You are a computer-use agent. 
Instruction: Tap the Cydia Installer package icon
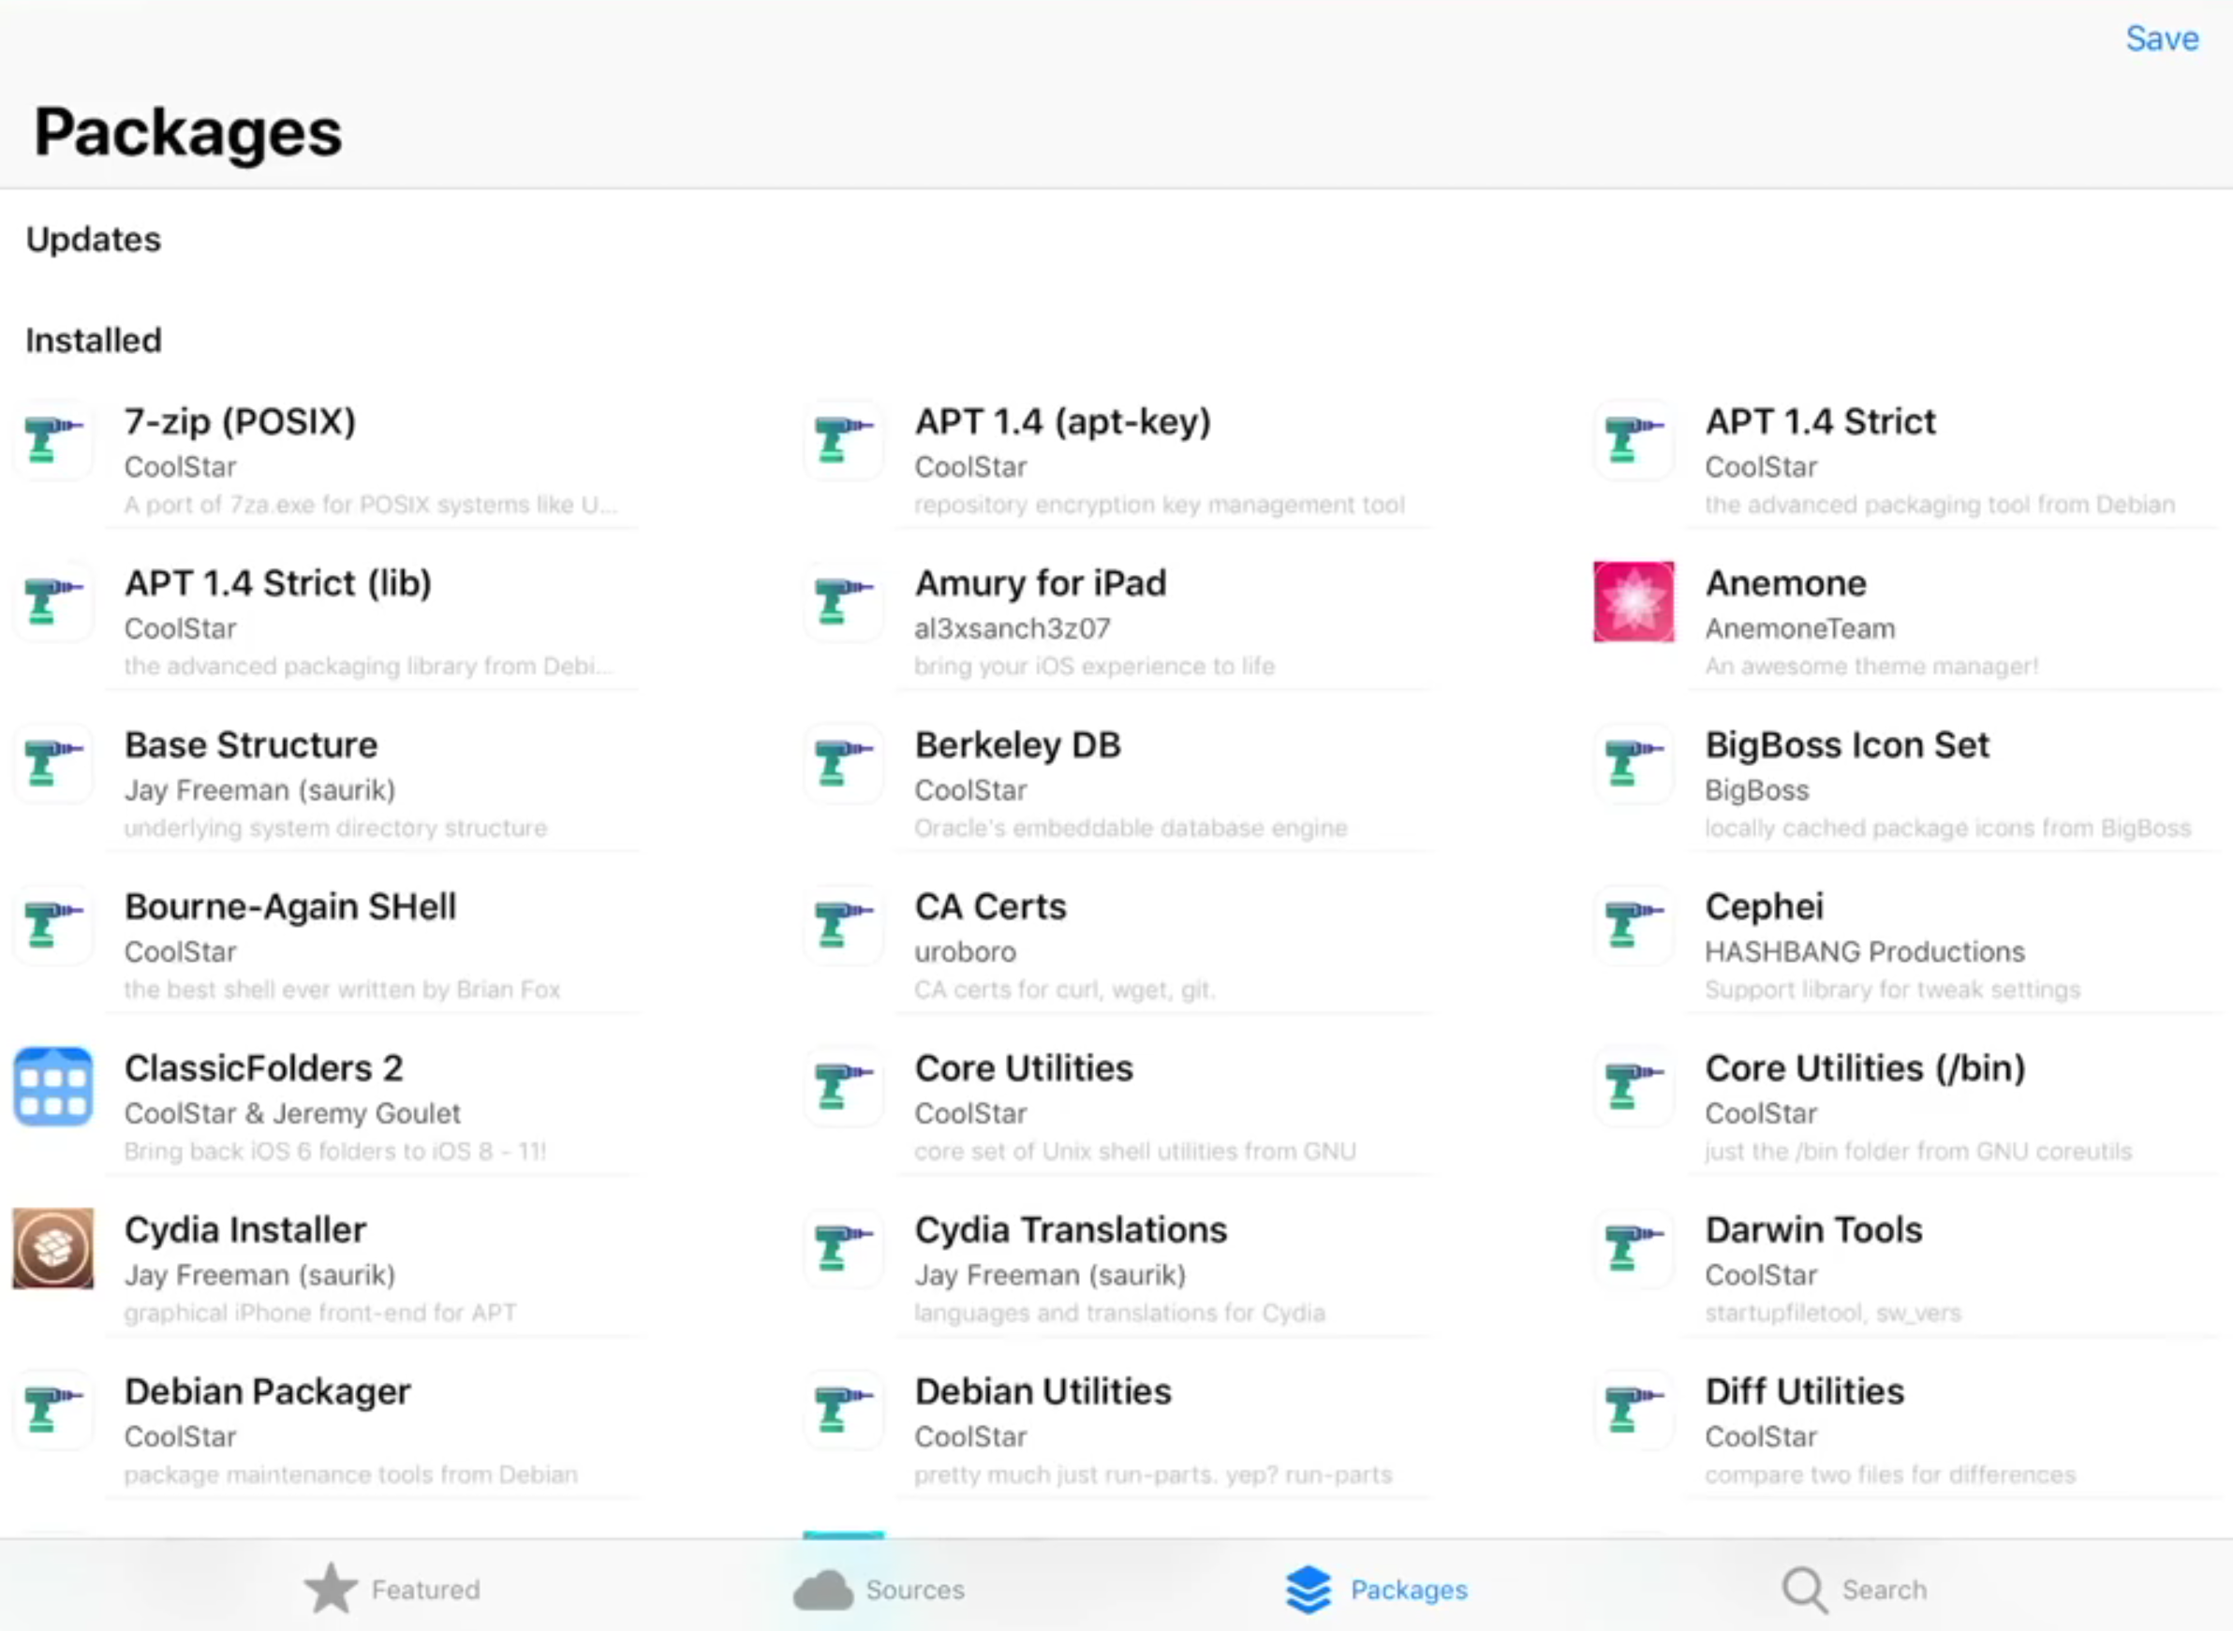(52, 1249)
